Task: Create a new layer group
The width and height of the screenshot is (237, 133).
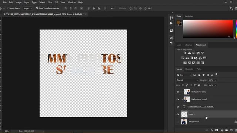Action: click(x=226, y=130)
